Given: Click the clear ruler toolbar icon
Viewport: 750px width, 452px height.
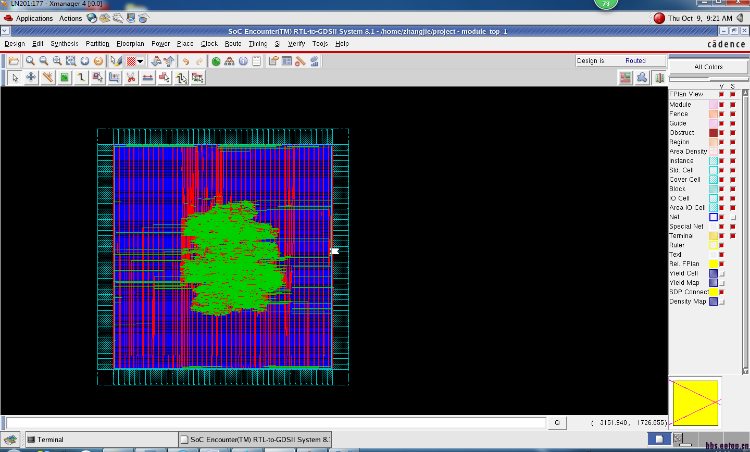Looking at the screenshot, I should (301, 61).
